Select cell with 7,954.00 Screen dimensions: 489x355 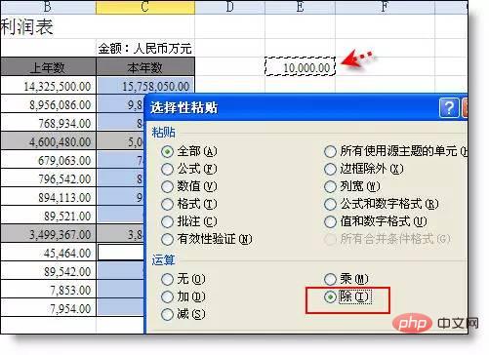point(48,308)
